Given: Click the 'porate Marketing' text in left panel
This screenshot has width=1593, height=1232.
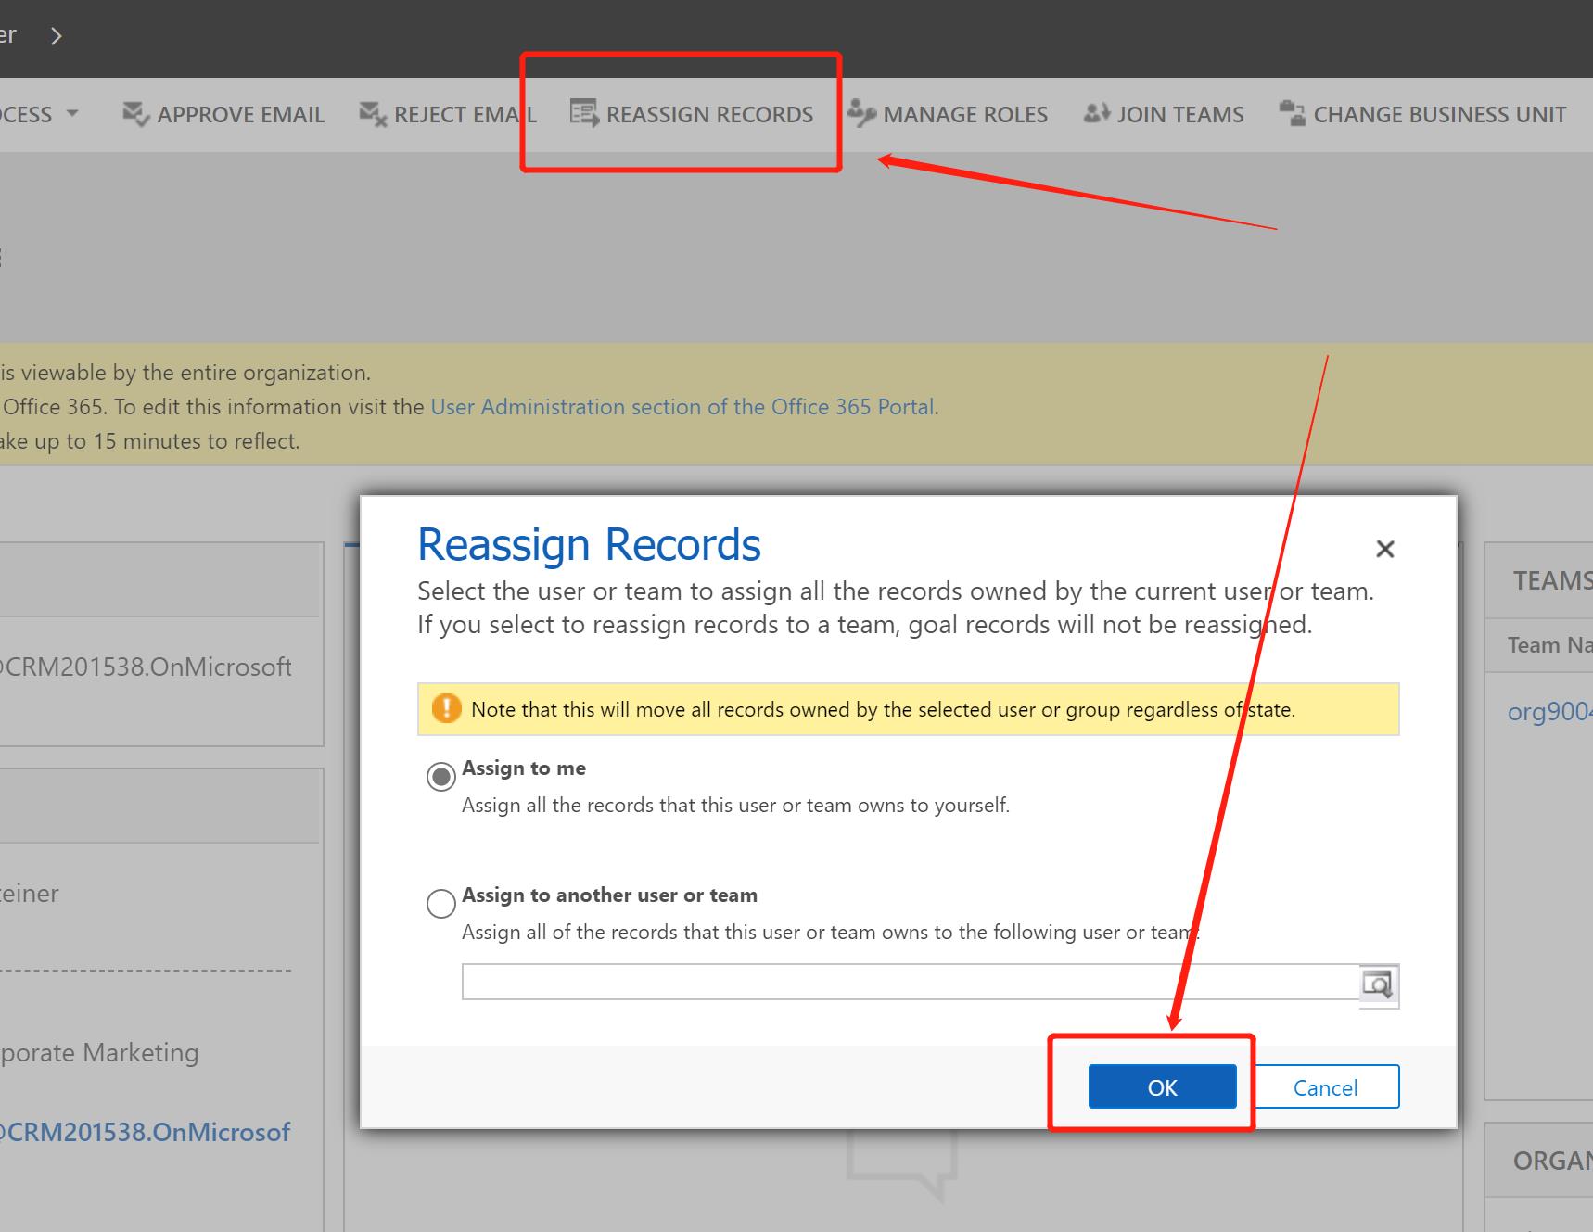Looking at the screenshot, I should tap(99, 1053).
